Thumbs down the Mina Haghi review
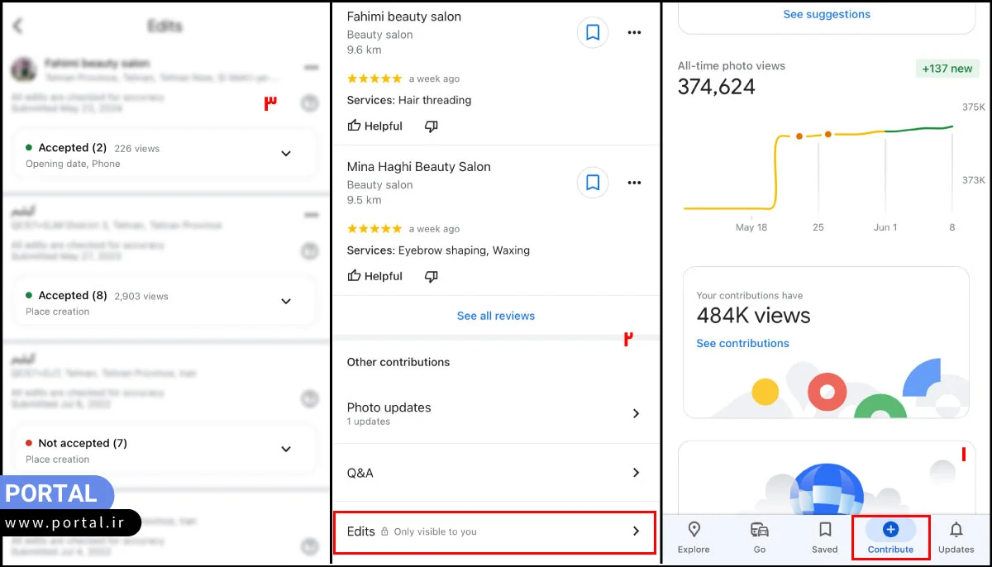This screenshot has width=992, height=567. coord(431,276)
